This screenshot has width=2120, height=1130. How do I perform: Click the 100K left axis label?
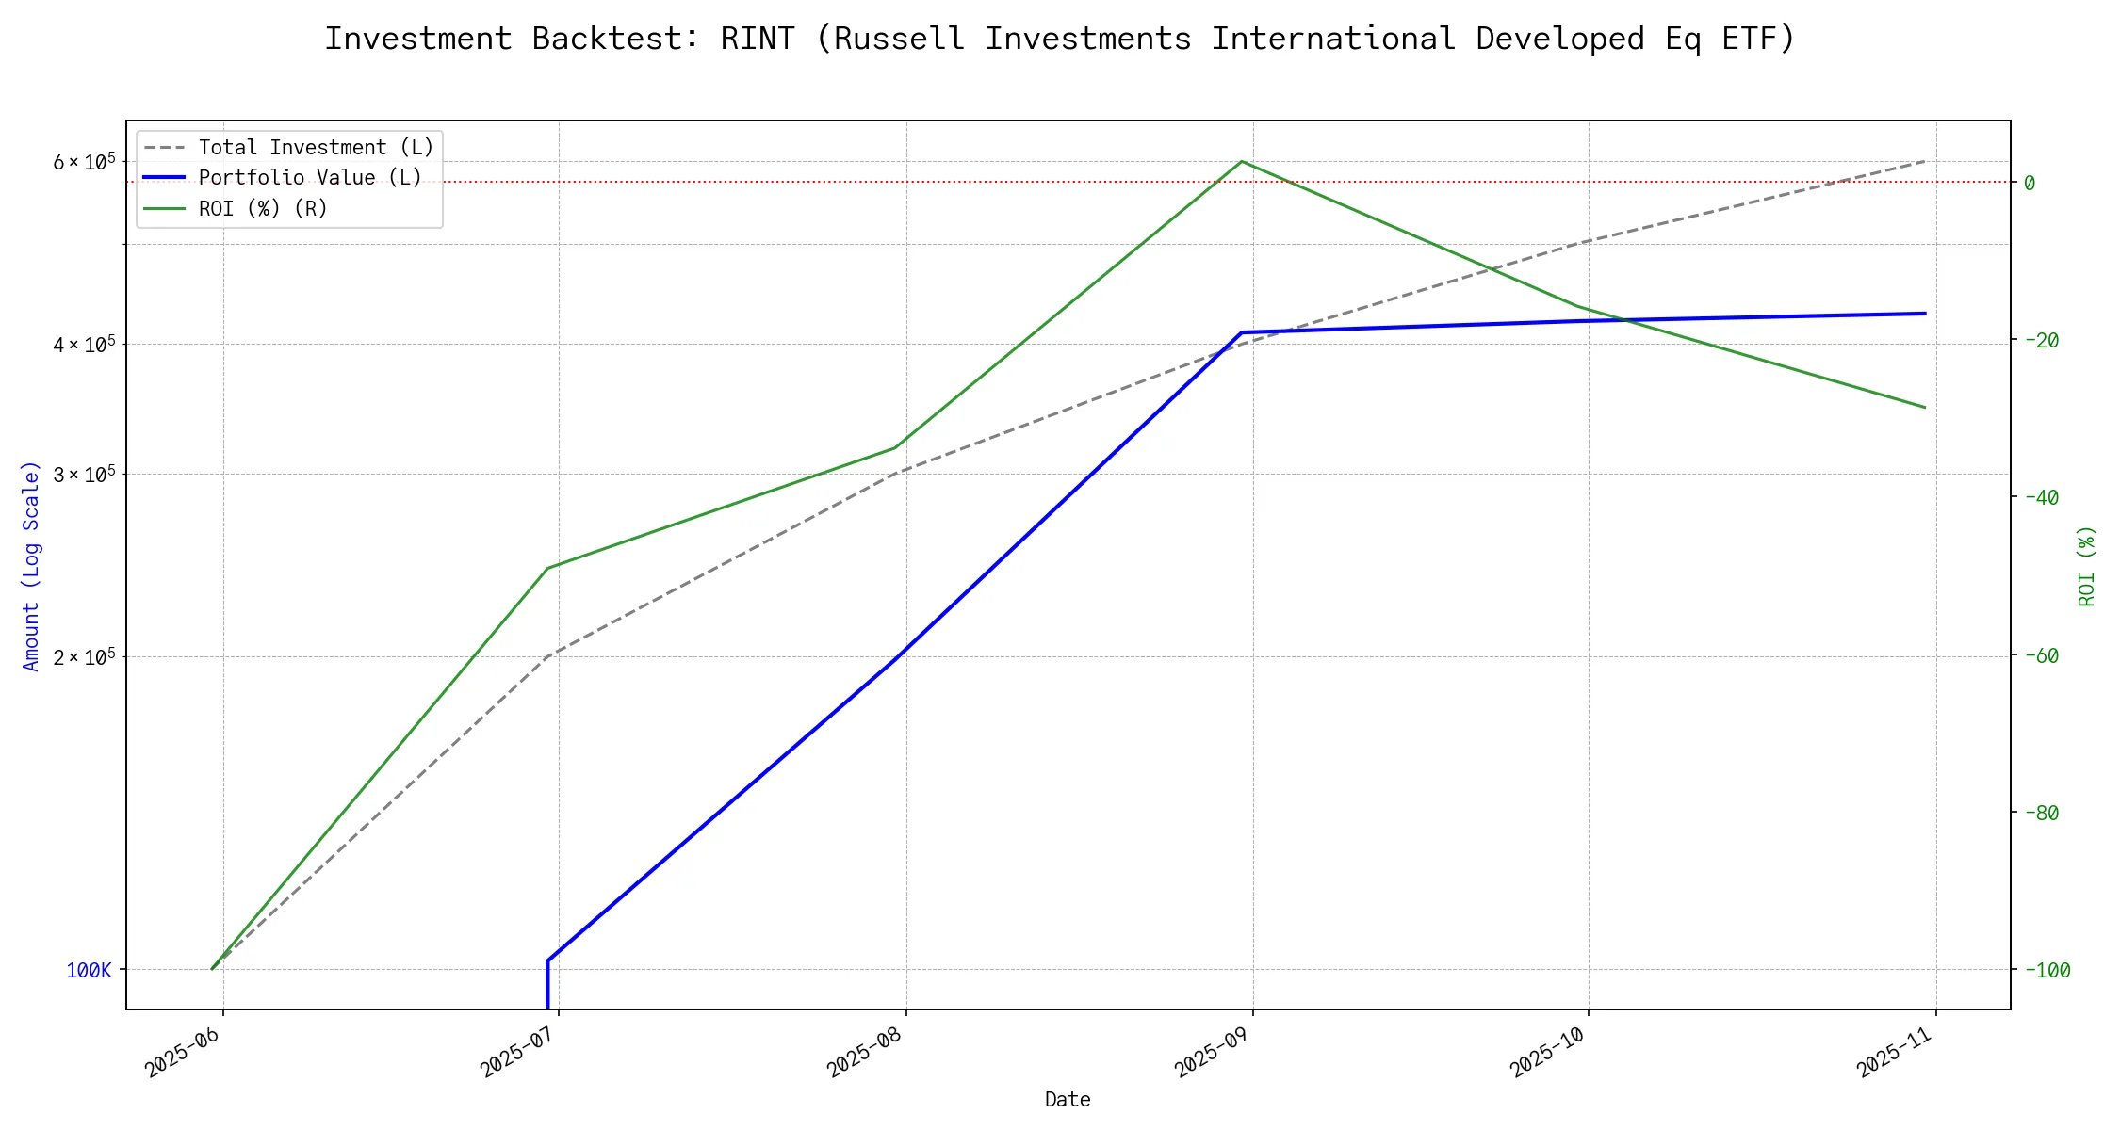[89, 970]
